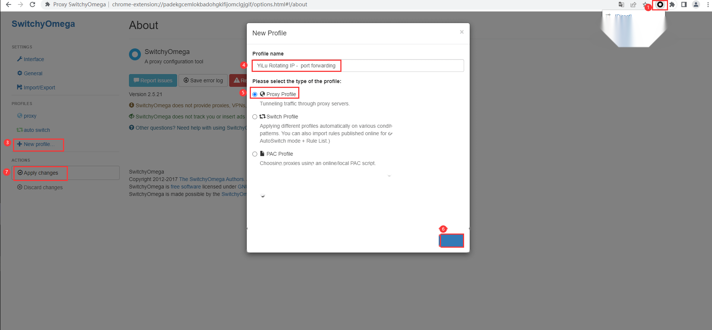712x330 pixels.
Task: Click the Save error log button
Action: (203, 80)
